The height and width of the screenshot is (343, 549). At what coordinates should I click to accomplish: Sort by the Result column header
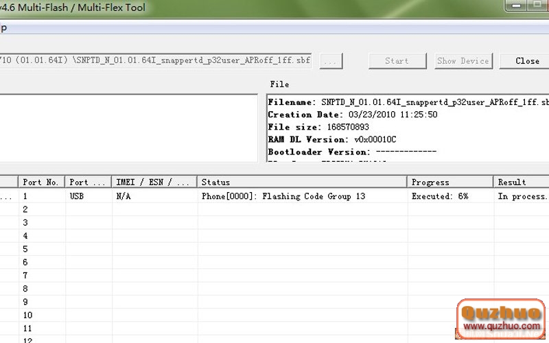[521, 182]
